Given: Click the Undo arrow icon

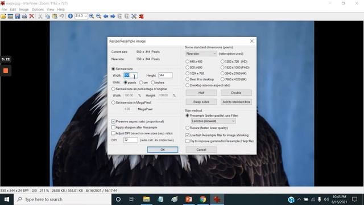Looking at the screenshot, I should [61, 17].
